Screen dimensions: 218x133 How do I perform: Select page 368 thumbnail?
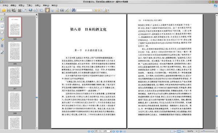(15, 101)
